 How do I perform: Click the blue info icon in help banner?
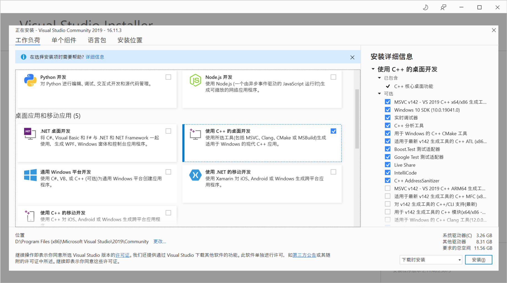(x=24, y=57)
